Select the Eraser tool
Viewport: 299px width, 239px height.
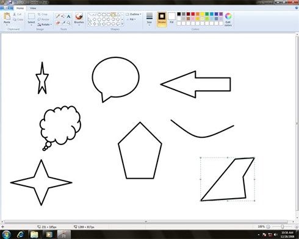(x=58, y=23)
